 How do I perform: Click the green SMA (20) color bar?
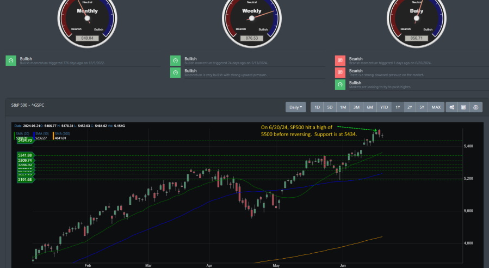(14, 136)
